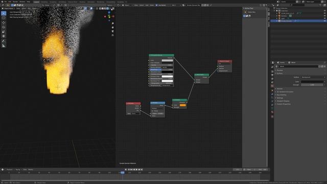
Task: Open the Slot 1 material slot dropdown
Action: tap(176, 5)
